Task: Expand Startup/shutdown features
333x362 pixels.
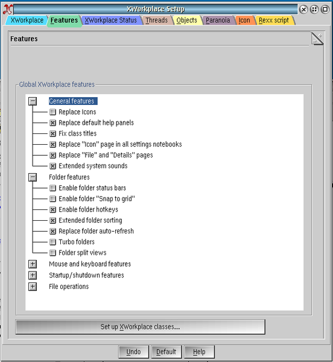Action: (x=33, y=275)
